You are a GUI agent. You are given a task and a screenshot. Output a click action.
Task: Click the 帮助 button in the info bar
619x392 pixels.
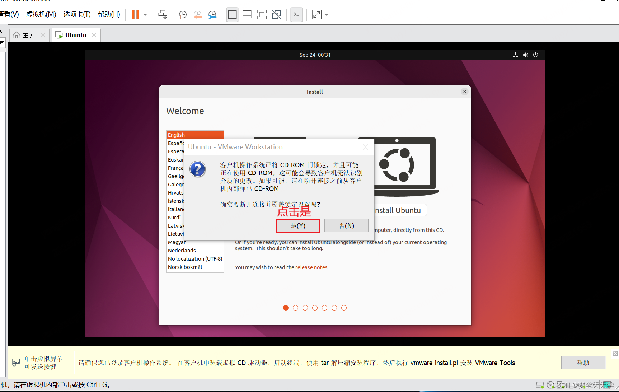pos(583,363)
